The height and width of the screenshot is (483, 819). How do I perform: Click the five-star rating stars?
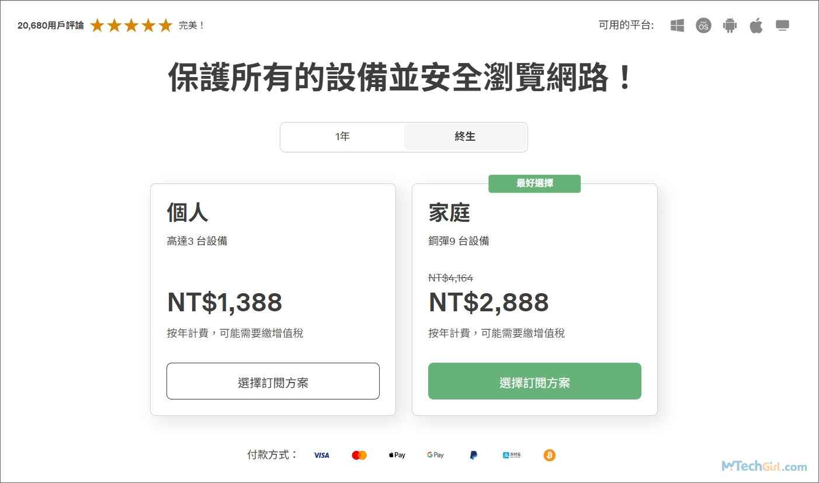point(131,26)
